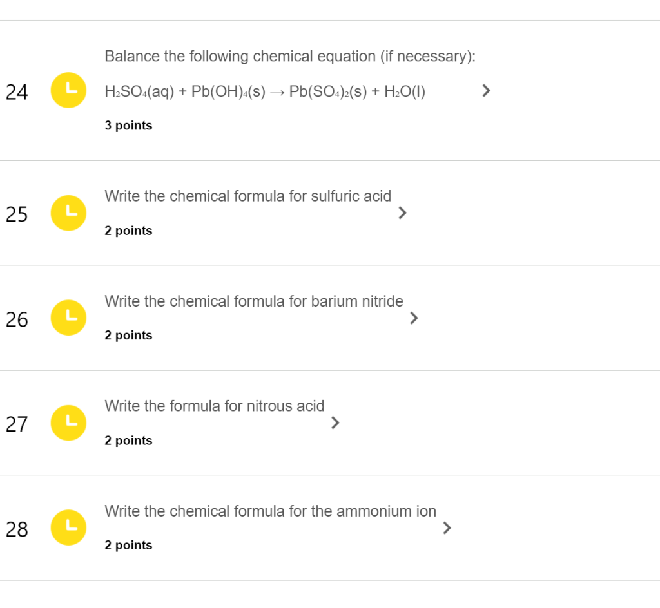Click the status icon on the barium nitride question

tap(68, 318)
